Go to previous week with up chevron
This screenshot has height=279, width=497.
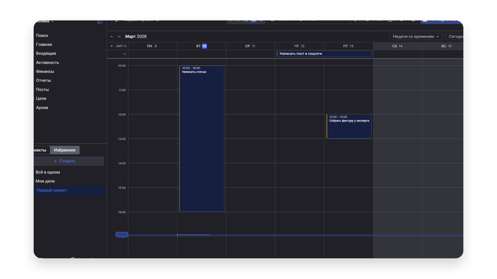112,37
